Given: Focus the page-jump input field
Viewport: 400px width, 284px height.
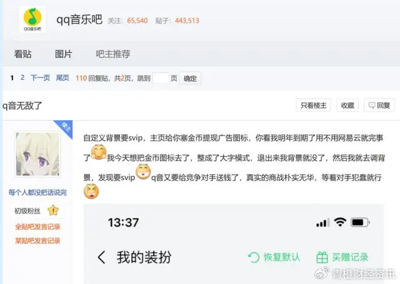Looking at the screenshot, I should coord(161,78).
